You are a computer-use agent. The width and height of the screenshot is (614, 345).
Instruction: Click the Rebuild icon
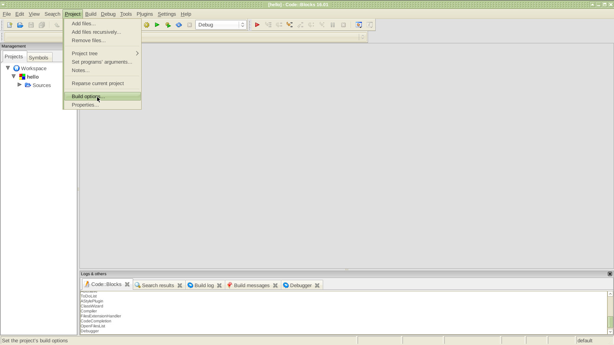click(x=179, y=25)
